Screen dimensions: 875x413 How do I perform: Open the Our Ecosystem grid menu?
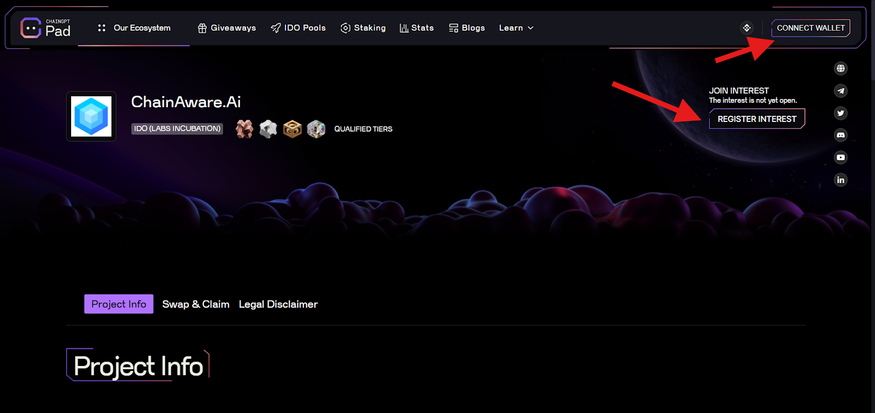click(x=134, y=28)
